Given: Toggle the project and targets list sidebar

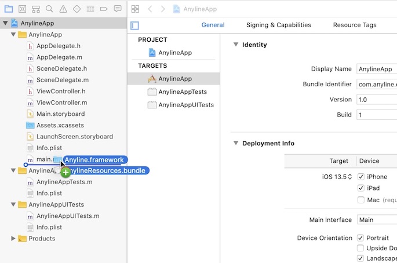Looking at the screenshot, I should pos(135,25).
